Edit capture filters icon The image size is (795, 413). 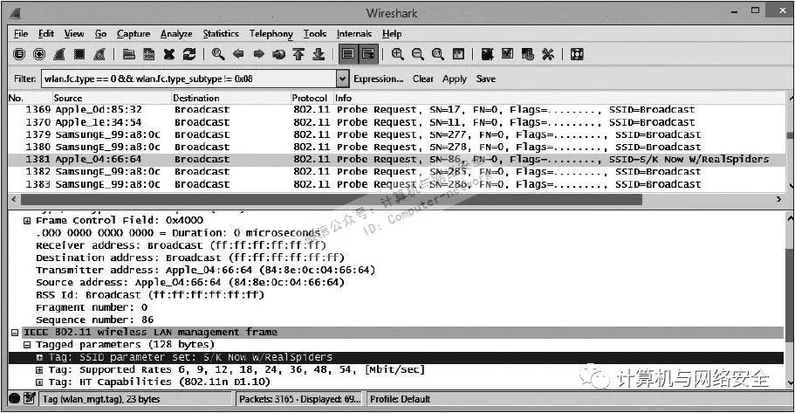[x=488, y=54]
